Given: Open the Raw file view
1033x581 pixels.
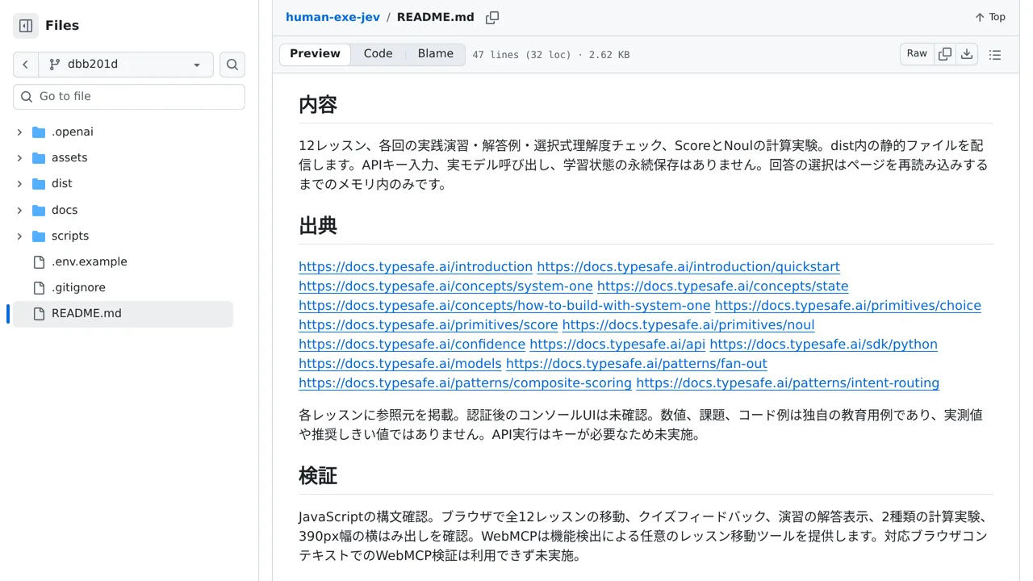Looking at the screenshot, I should pyautogui.click(x=917, y=54).
